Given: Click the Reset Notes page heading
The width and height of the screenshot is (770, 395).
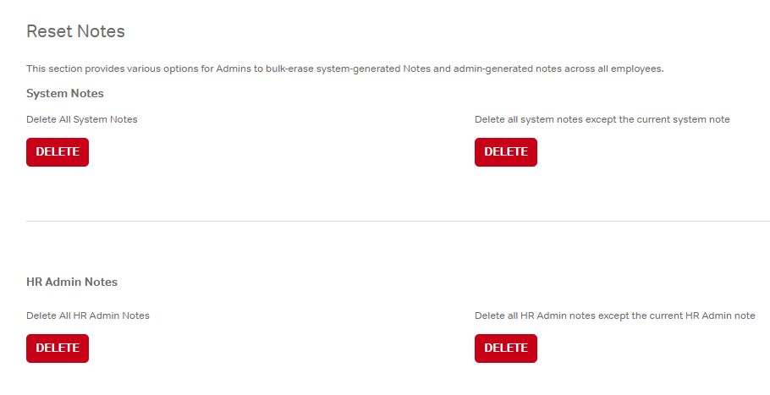Looking at the screenshot, I should point(75,32).
